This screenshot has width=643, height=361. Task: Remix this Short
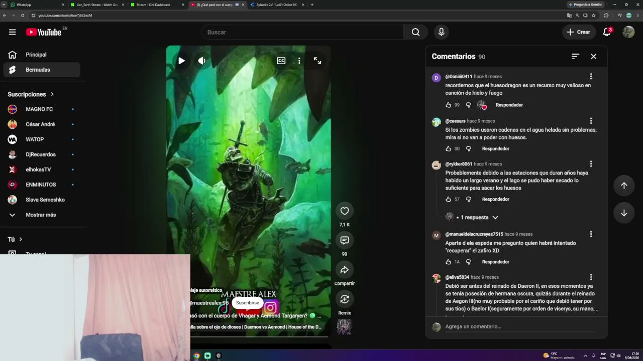pos(345,299)
